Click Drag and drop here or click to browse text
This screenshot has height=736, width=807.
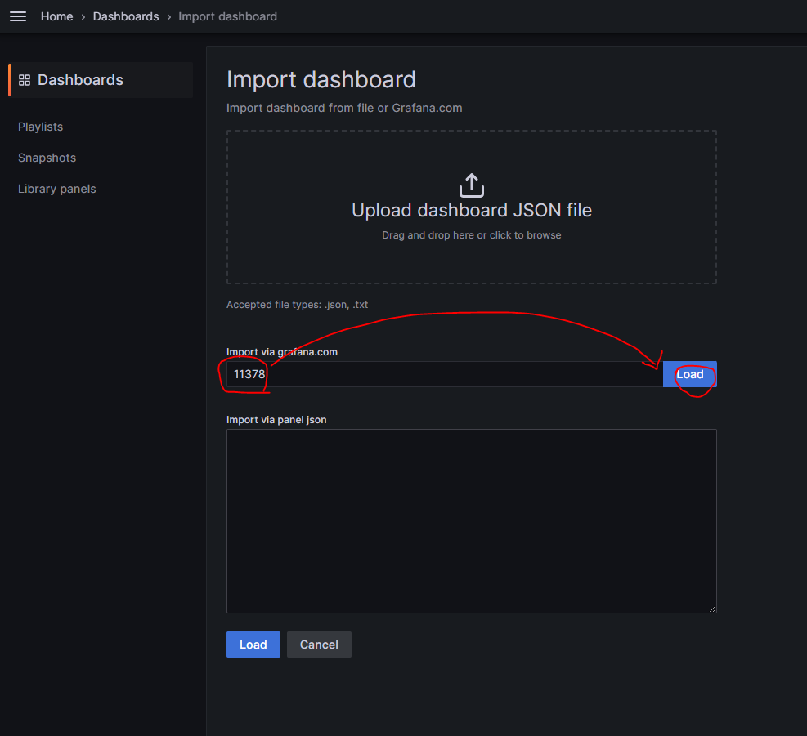472,235
